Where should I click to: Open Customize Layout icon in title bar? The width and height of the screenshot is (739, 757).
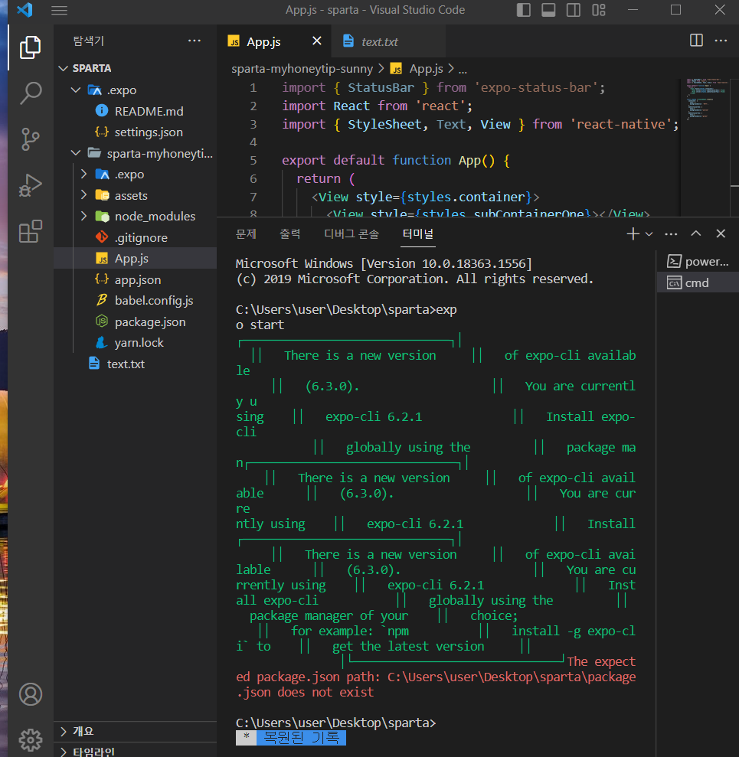[x=599, y=10]
